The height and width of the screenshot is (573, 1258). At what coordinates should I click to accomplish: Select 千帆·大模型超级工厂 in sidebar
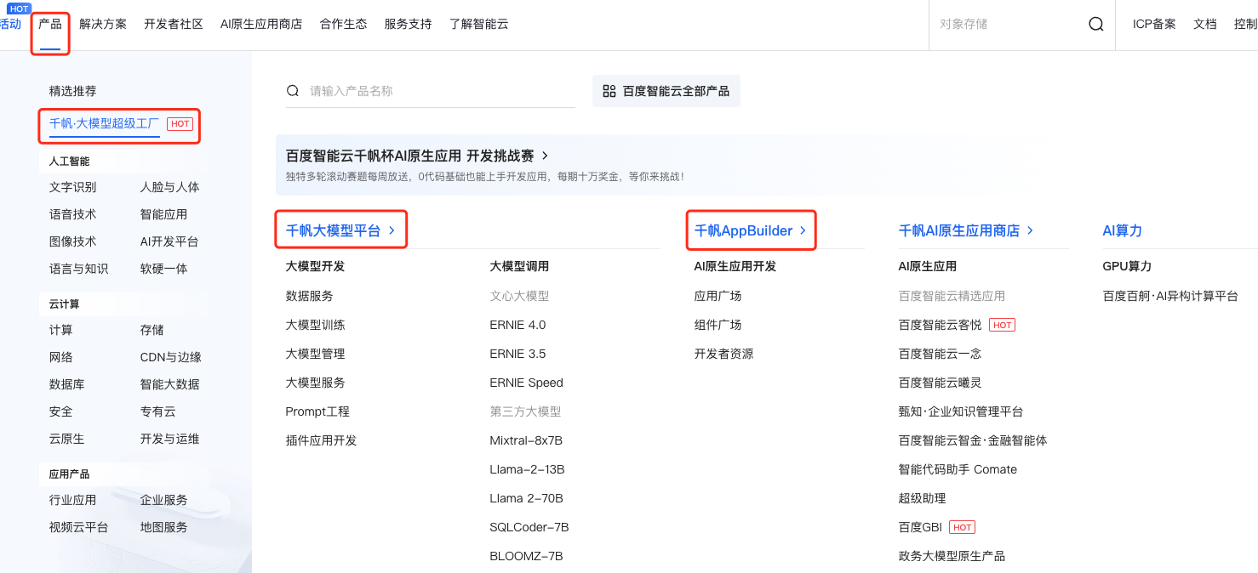click(104, 123)
